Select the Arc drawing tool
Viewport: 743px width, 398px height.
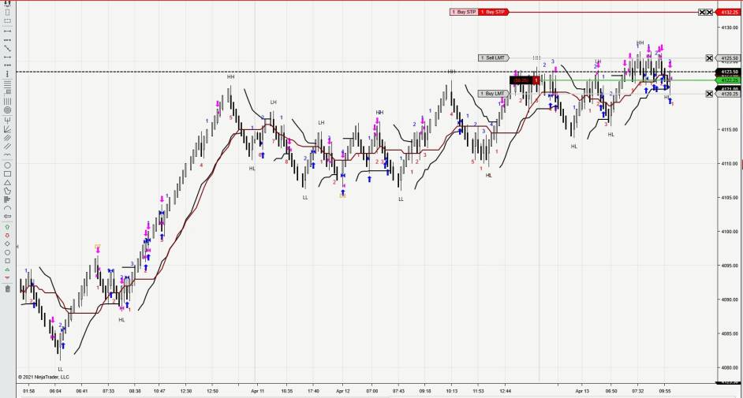tap(8, 208)
